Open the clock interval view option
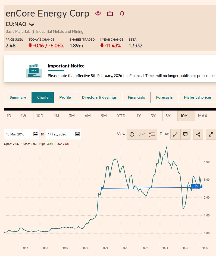The width and height of the screenshot is (216, 256). point(132,134)
